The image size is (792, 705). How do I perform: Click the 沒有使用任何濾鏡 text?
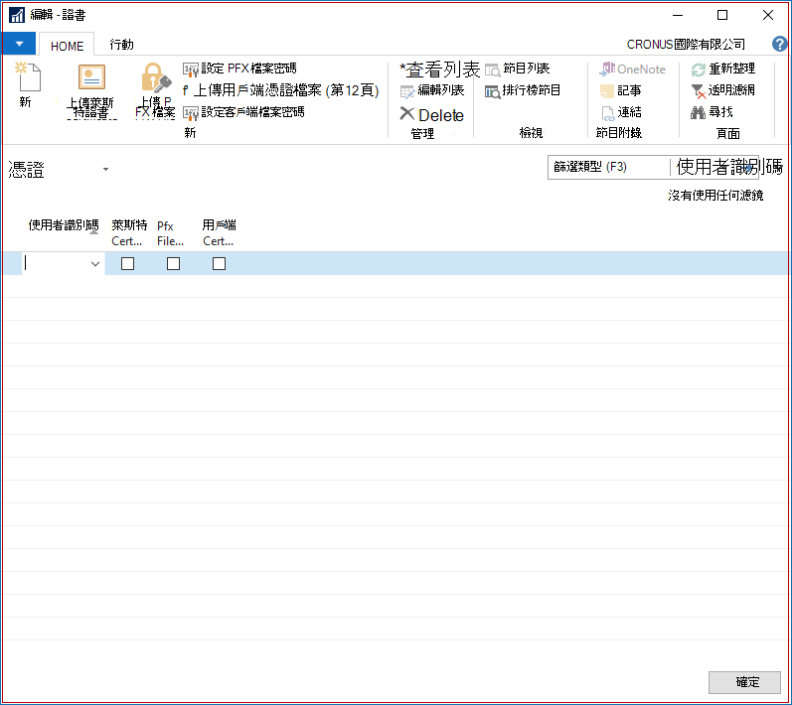pos(715,196)
